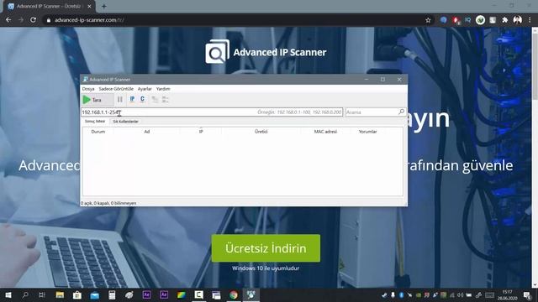
Task: Click the Advanced IP Scanner taskbar icon
Action: (x=251, y=294)
